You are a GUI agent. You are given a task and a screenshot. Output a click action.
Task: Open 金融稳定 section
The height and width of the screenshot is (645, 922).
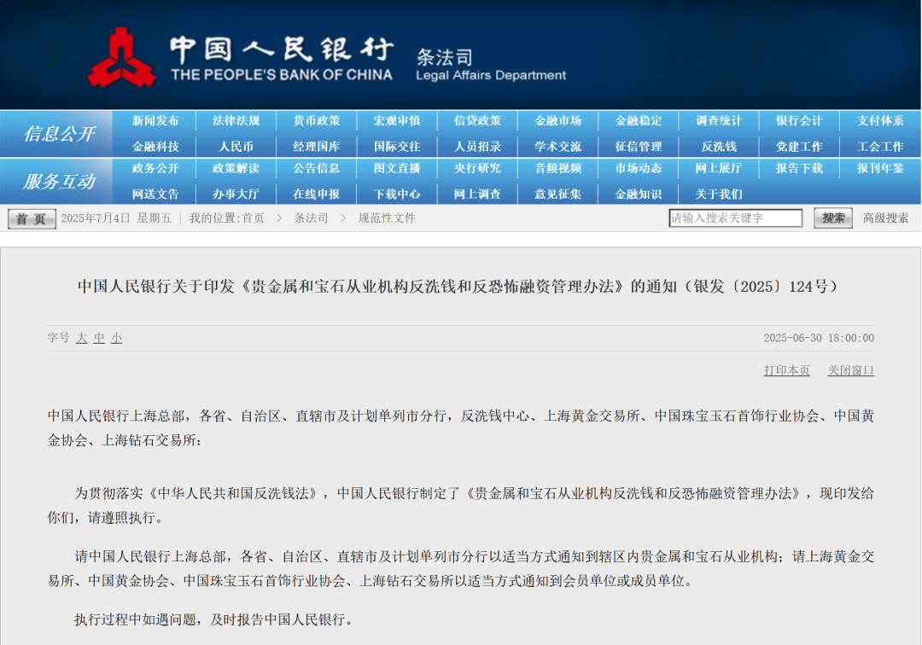[639, 121]
